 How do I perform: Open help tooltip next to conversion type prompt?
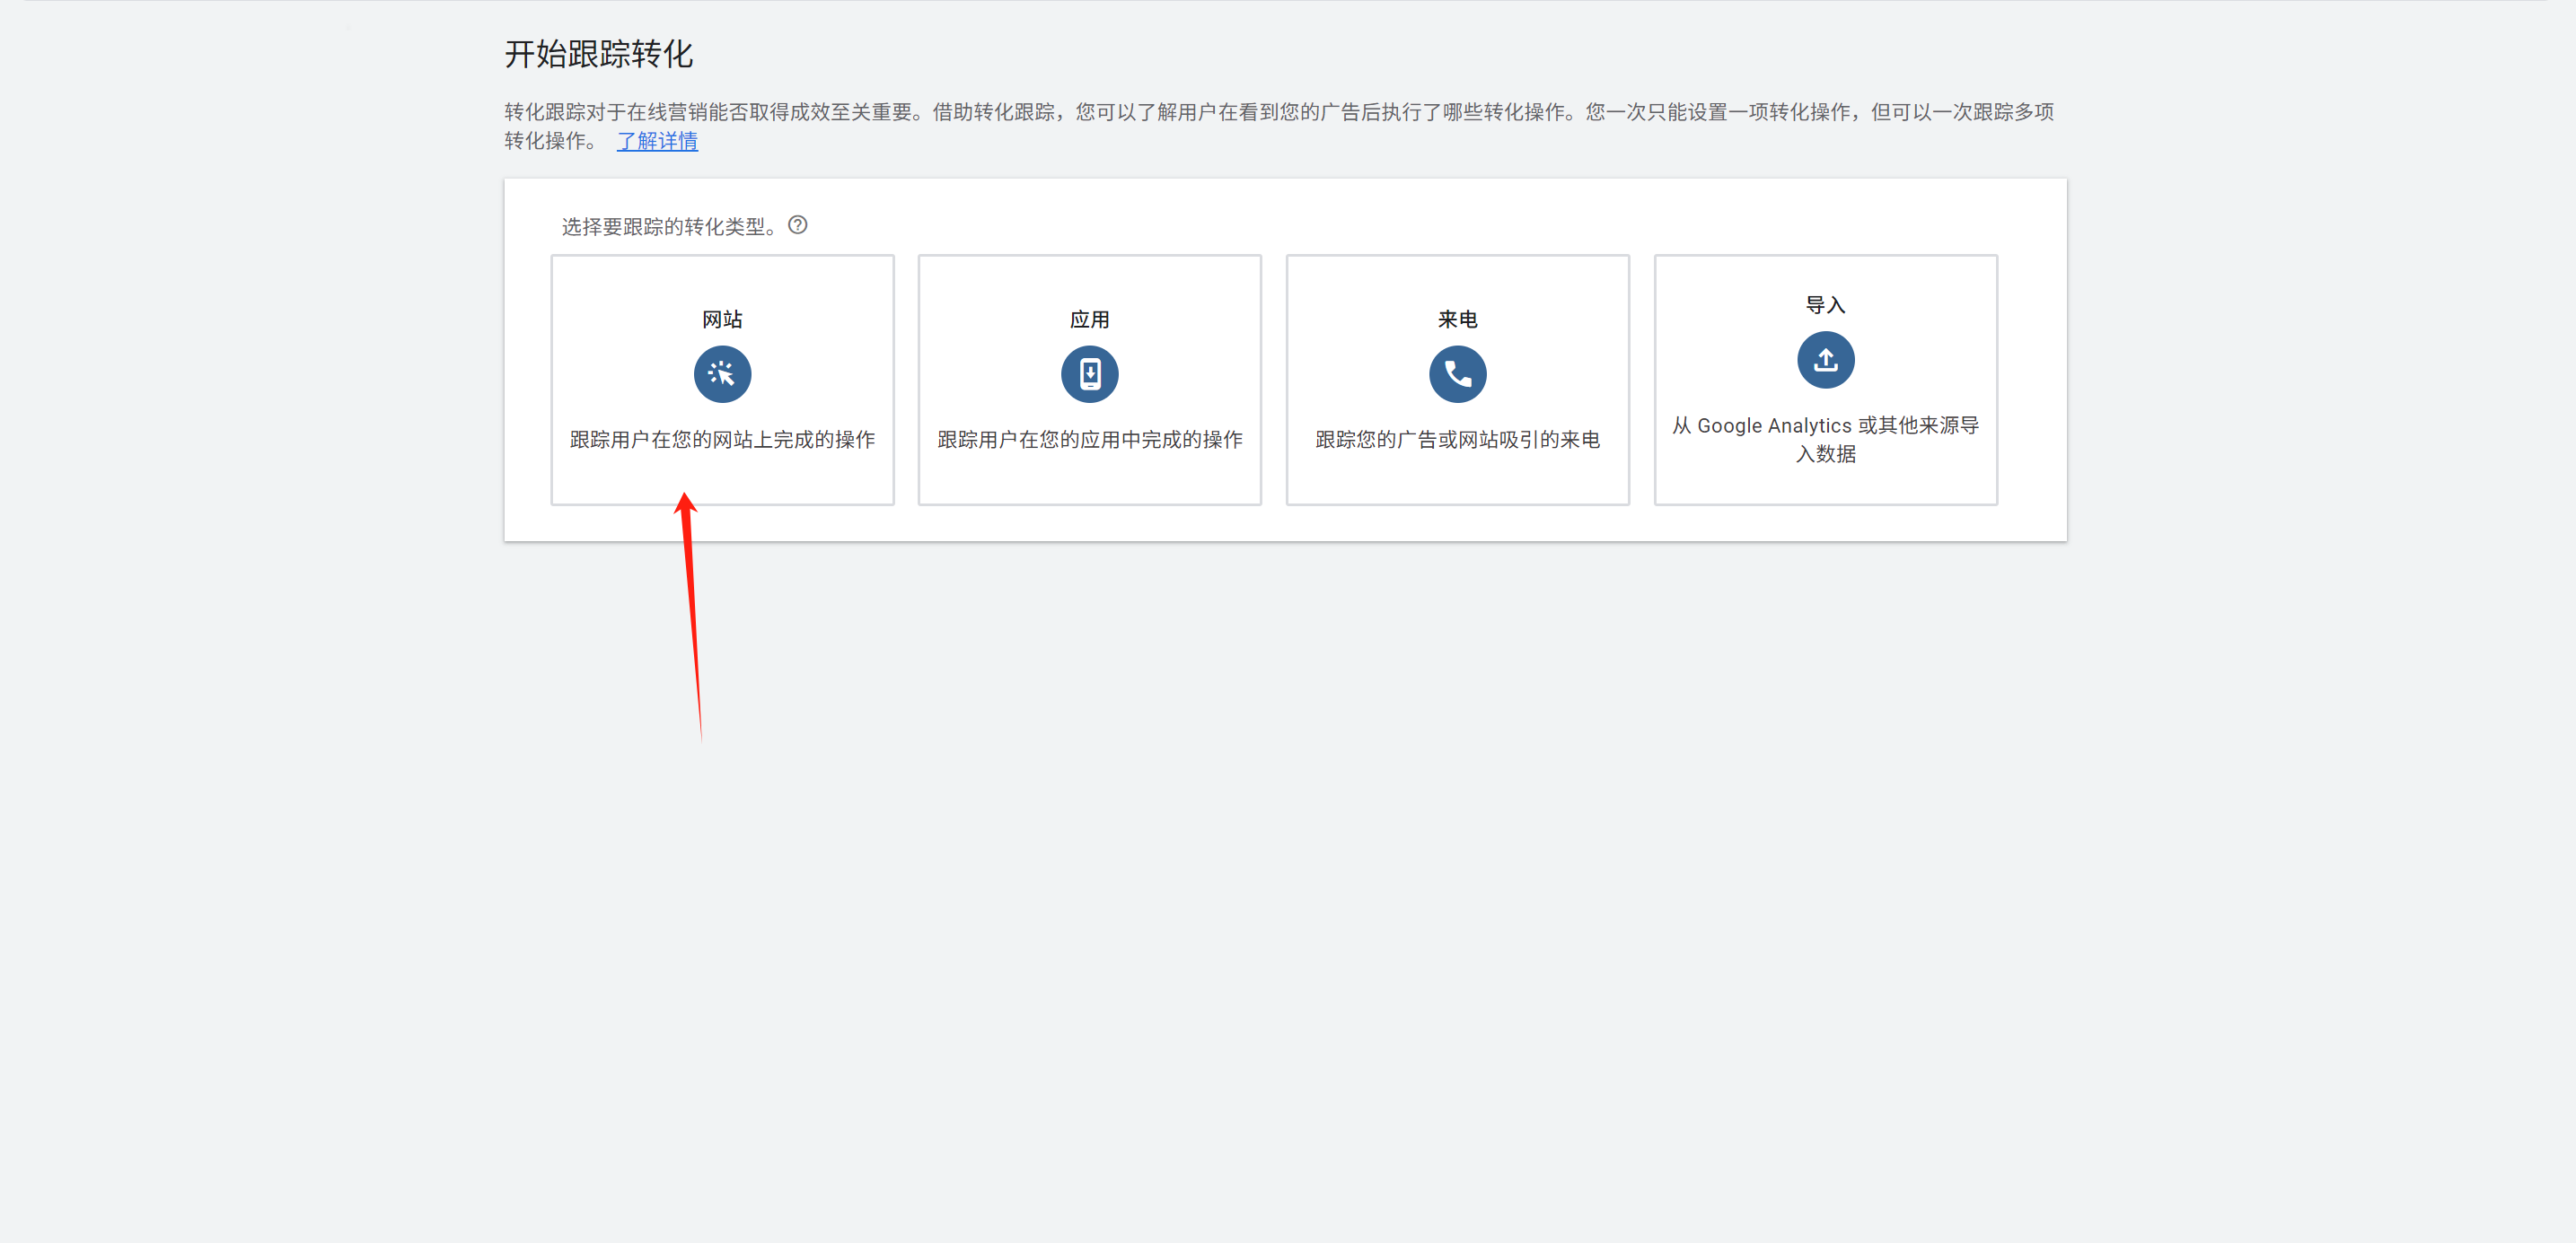[x=797, y=225]
